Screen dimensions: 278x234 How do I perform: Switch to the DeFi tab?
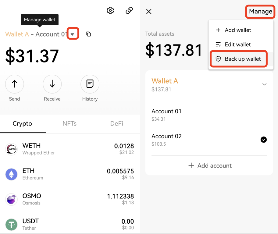[x=117, y=124]
